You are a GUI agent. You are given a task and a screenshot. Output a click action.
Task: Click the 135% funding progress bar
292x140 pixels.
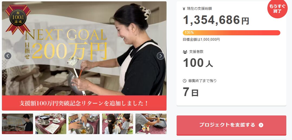click(x=232, y=33)
